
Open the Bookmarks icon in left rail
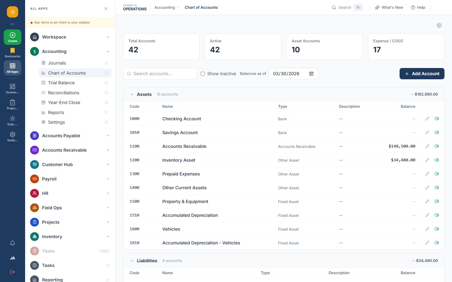(13, 53)
